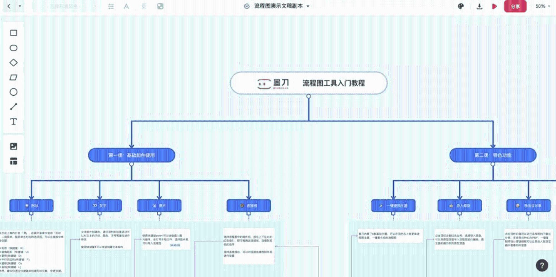Select the rectangle shape tool
This screenshot has height=277, width=556.
pos(13,33)
